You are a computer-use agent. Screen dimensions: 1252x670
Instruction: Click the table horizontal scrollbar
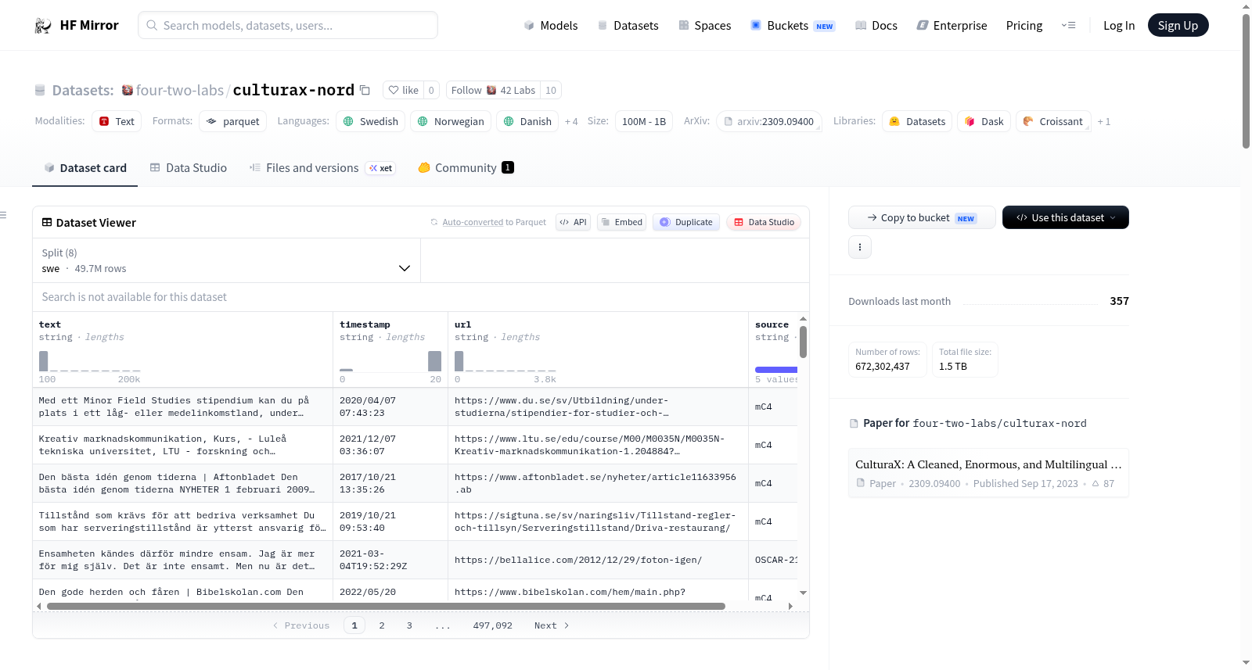click(386, 606)
